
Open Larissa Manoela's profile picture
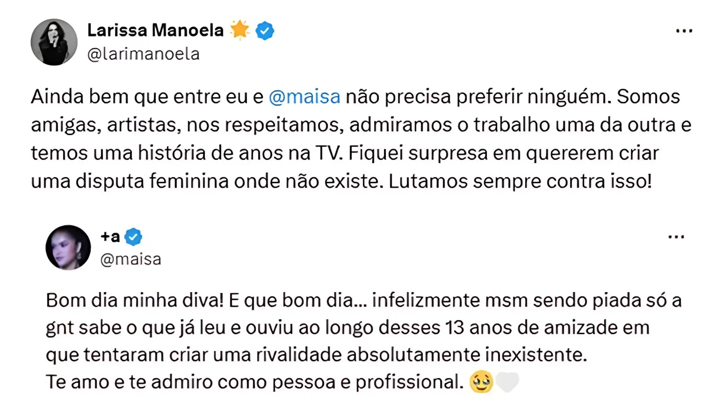pos(54,42)
